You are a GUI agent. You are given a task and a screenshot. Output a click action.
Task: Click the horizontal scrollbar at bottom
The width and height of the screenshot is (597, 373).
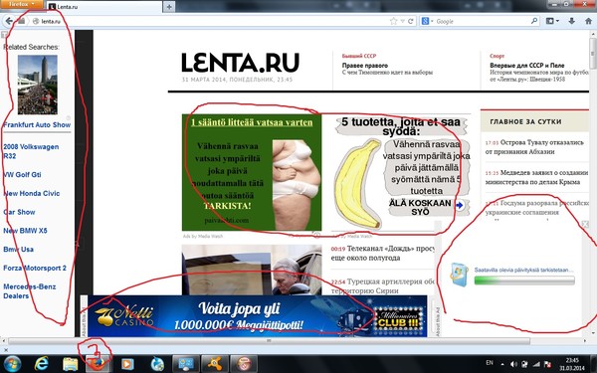point(269,340)
